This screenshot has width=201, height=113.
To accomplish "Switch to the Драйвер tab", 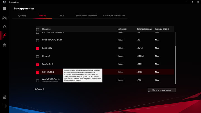I will coord(22,16).
